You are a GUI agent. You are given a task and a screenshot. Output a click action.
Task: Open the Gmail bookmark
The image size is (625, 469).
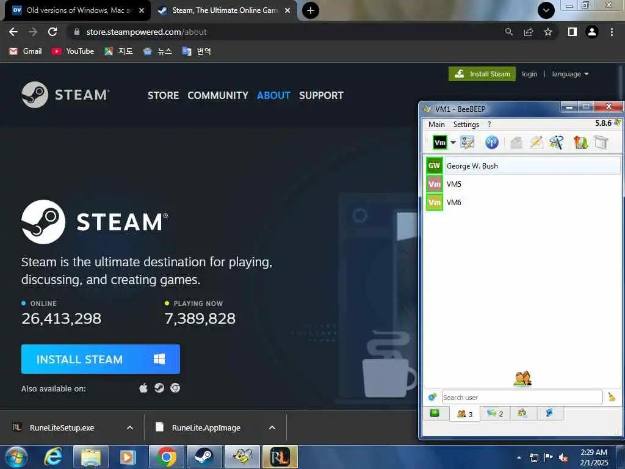pos(26,51)
